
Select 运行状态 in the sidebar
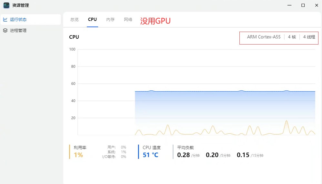(x=18, y=19)
